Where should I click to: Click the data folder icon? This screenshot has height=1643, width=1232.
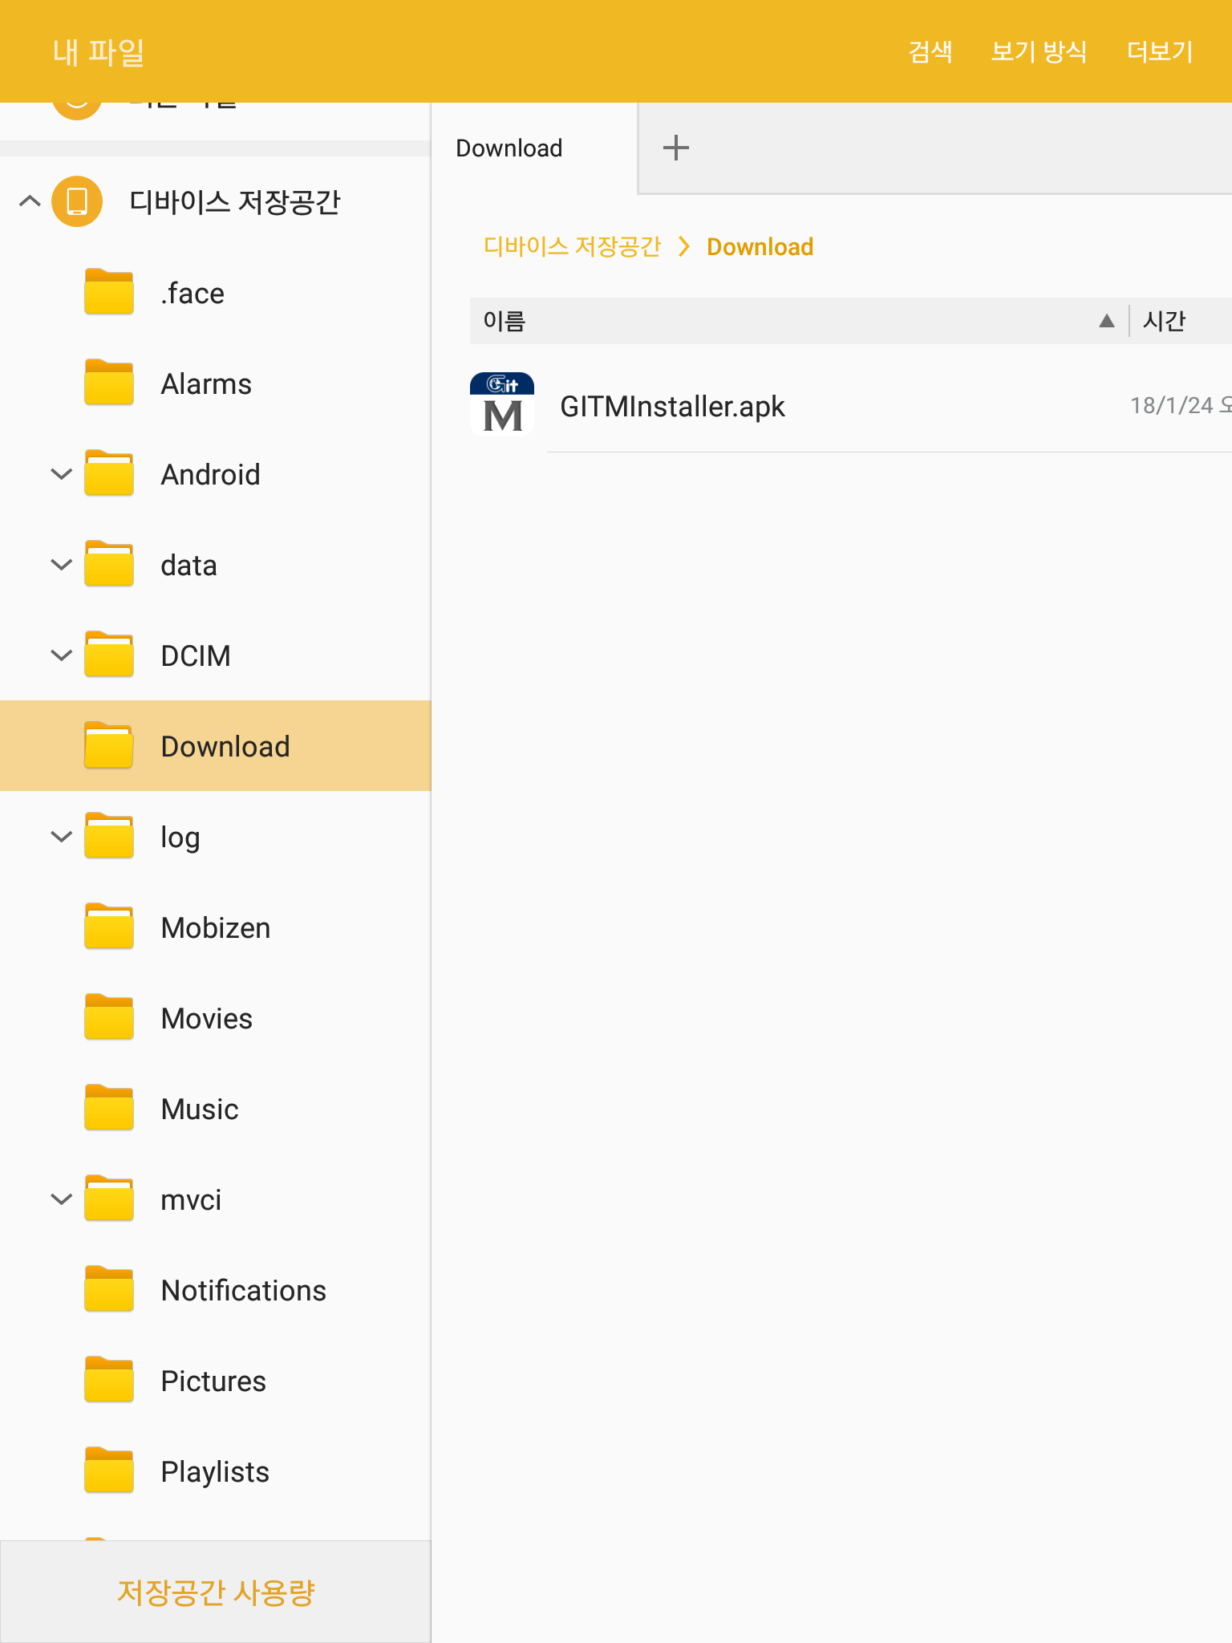click(109, 564)
